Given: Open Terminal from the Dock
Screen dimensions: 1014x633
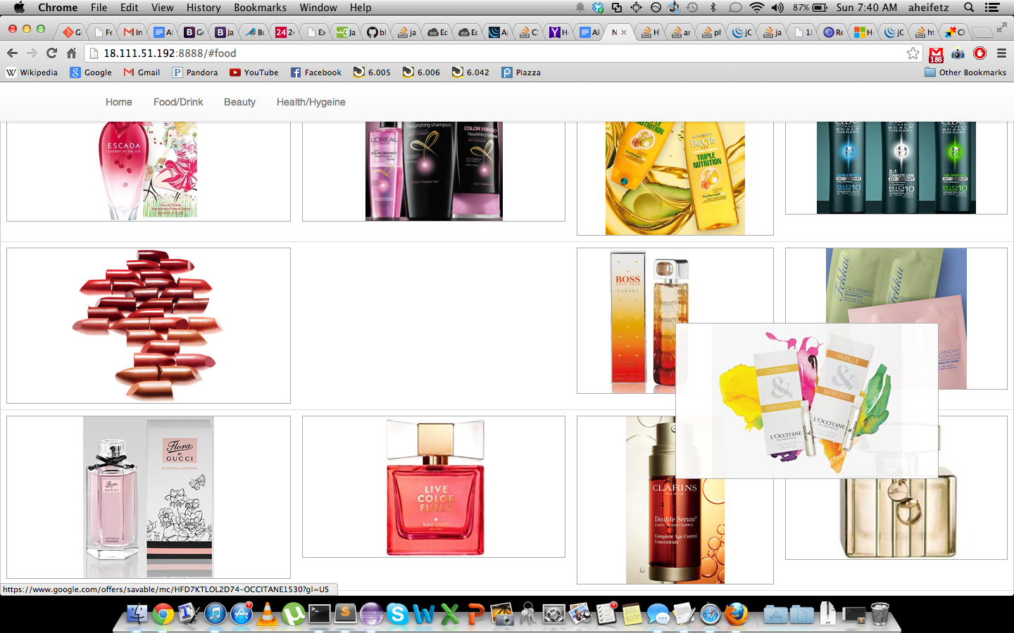Looking at the screenshot, I should coord(320,613).
